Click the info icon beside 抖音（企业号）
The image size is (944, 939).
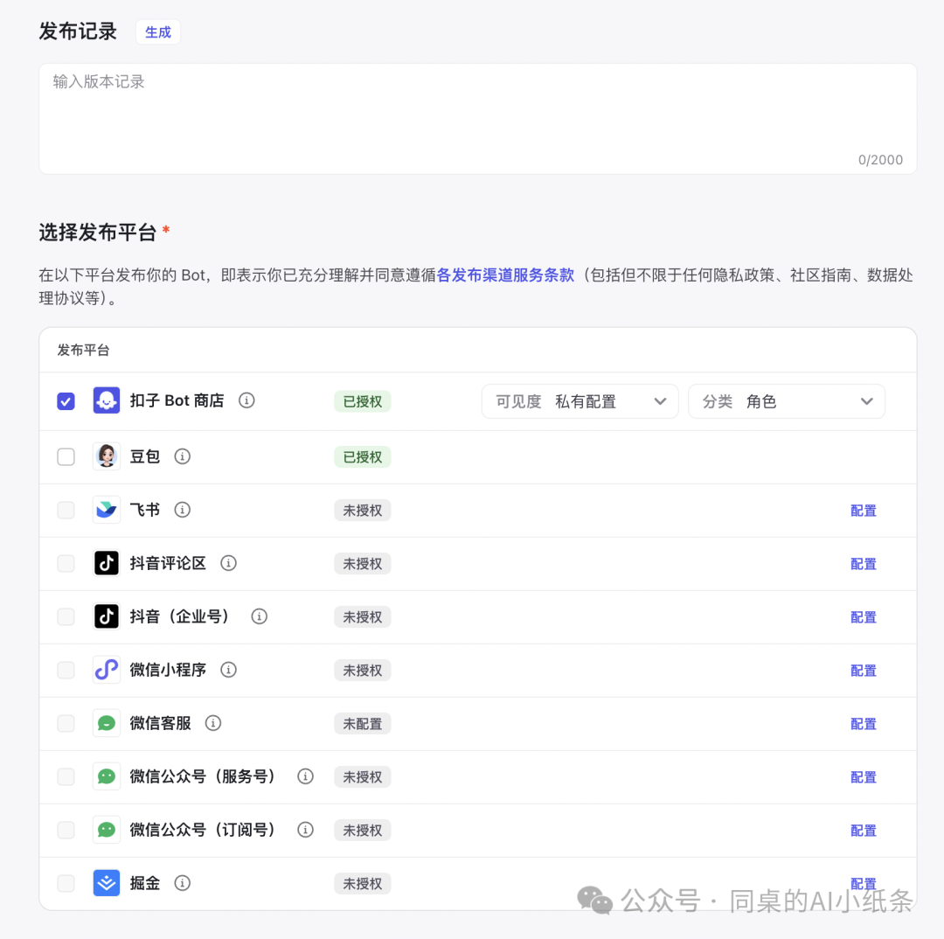pyautogui.click(x=259, y=616)
